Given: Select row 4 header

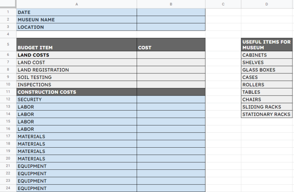Looking at the screenshot, I should 8,34.
